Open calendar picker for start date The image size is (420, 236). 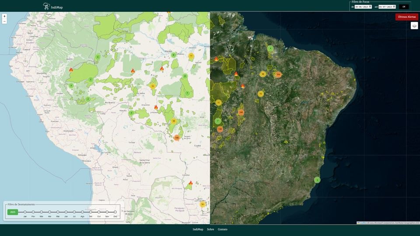point(370,7)
